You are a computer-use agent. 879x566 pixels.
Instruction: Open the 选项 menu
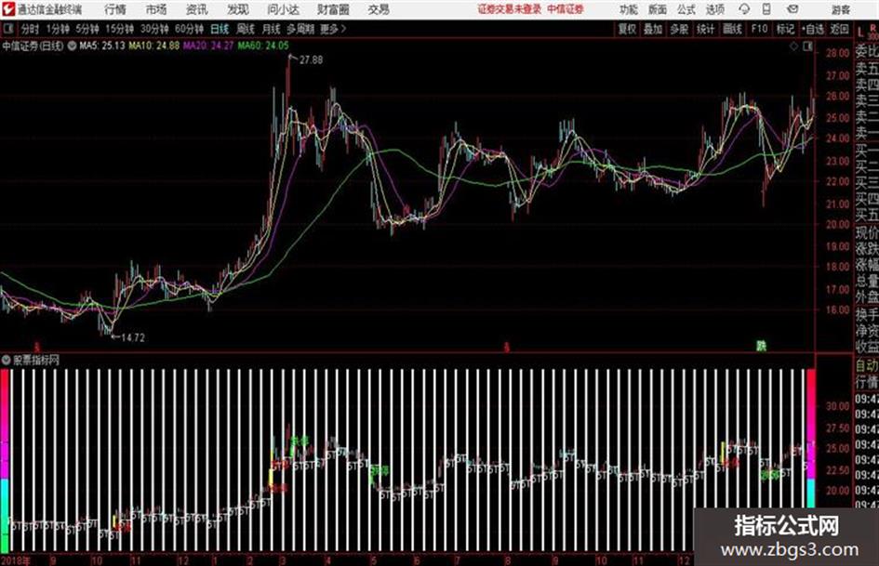click(714, 9)
